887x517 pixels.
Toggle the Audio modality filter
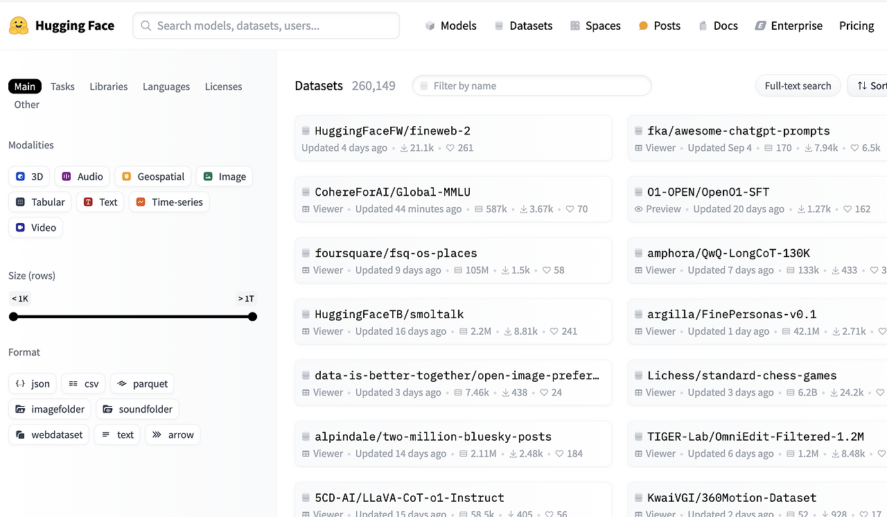[x=82, y=177]
